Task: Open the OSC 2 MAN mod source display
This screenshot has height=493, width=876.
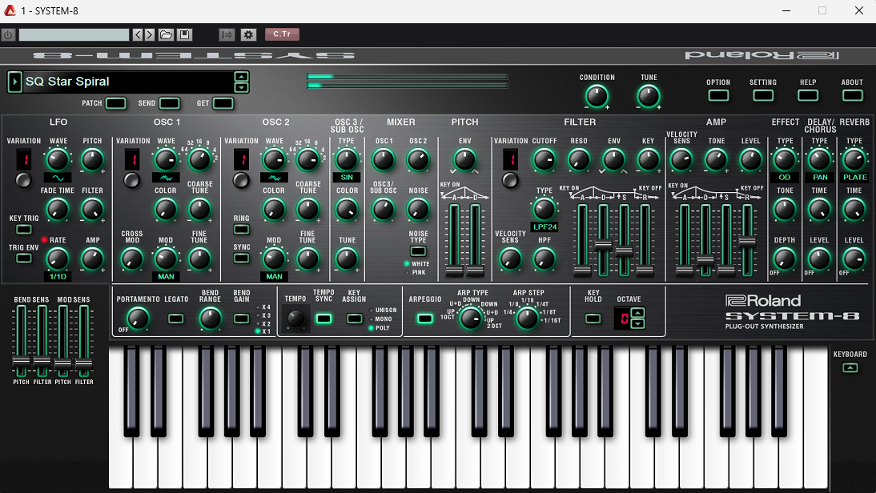Action: [x=275, y=276]
